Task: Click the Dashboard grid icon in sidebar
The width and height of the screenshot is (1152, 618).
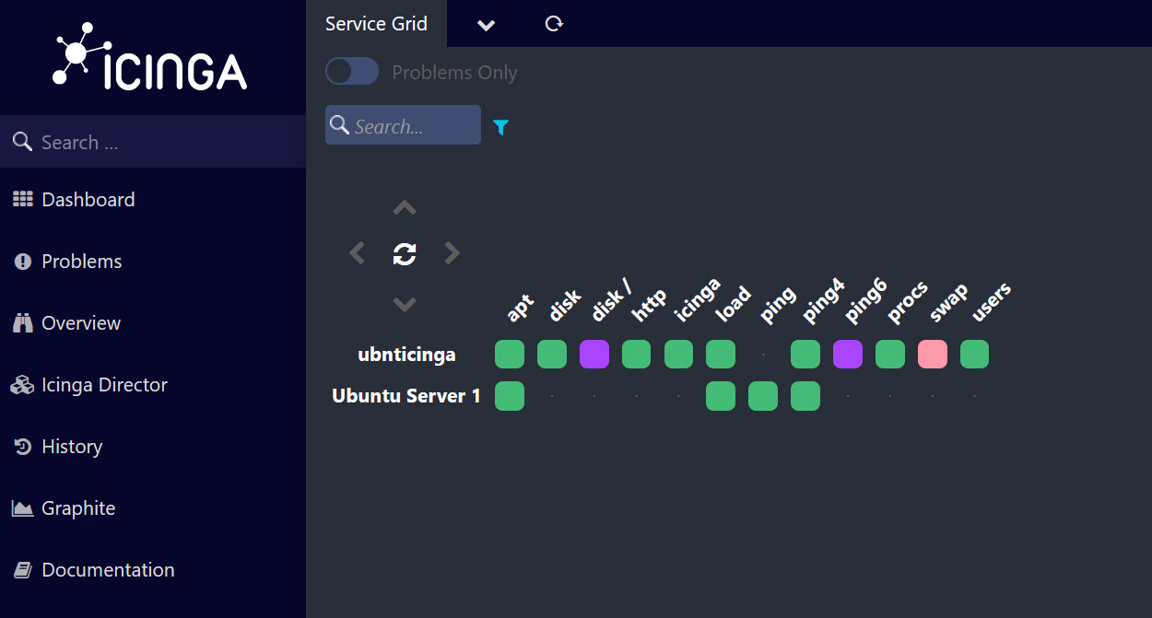Action: pos(22,200)
